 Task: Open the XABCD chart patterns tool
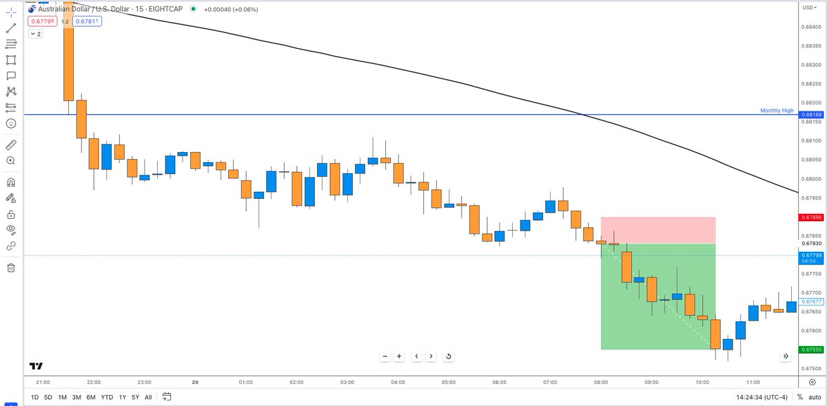point(10,92)
